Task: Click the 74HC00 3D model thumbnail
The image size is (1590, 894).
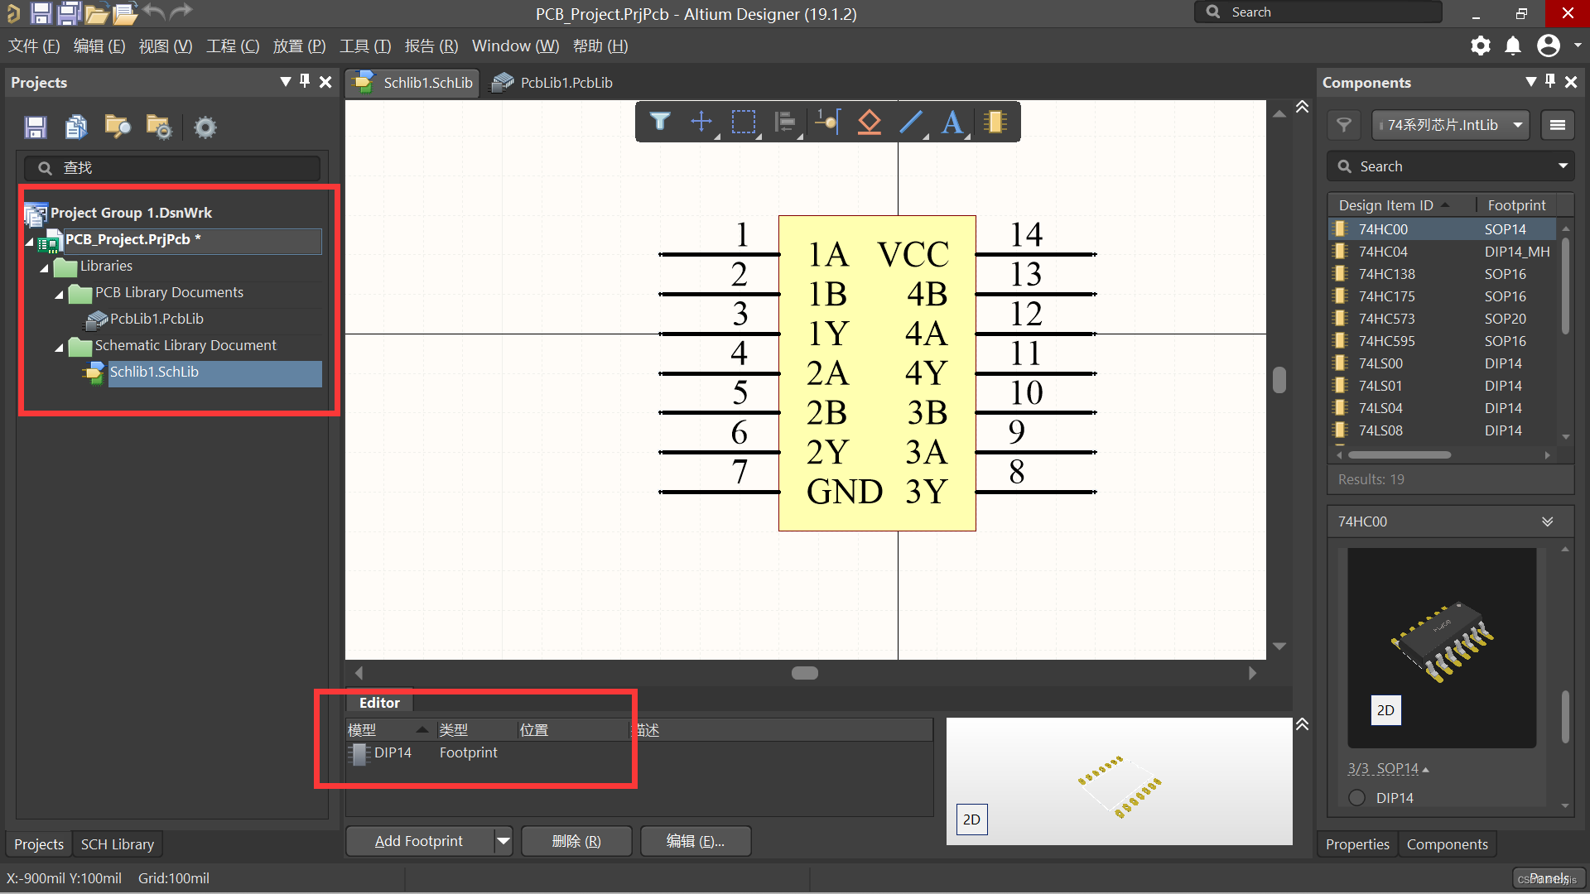Action: [1442, 647]
